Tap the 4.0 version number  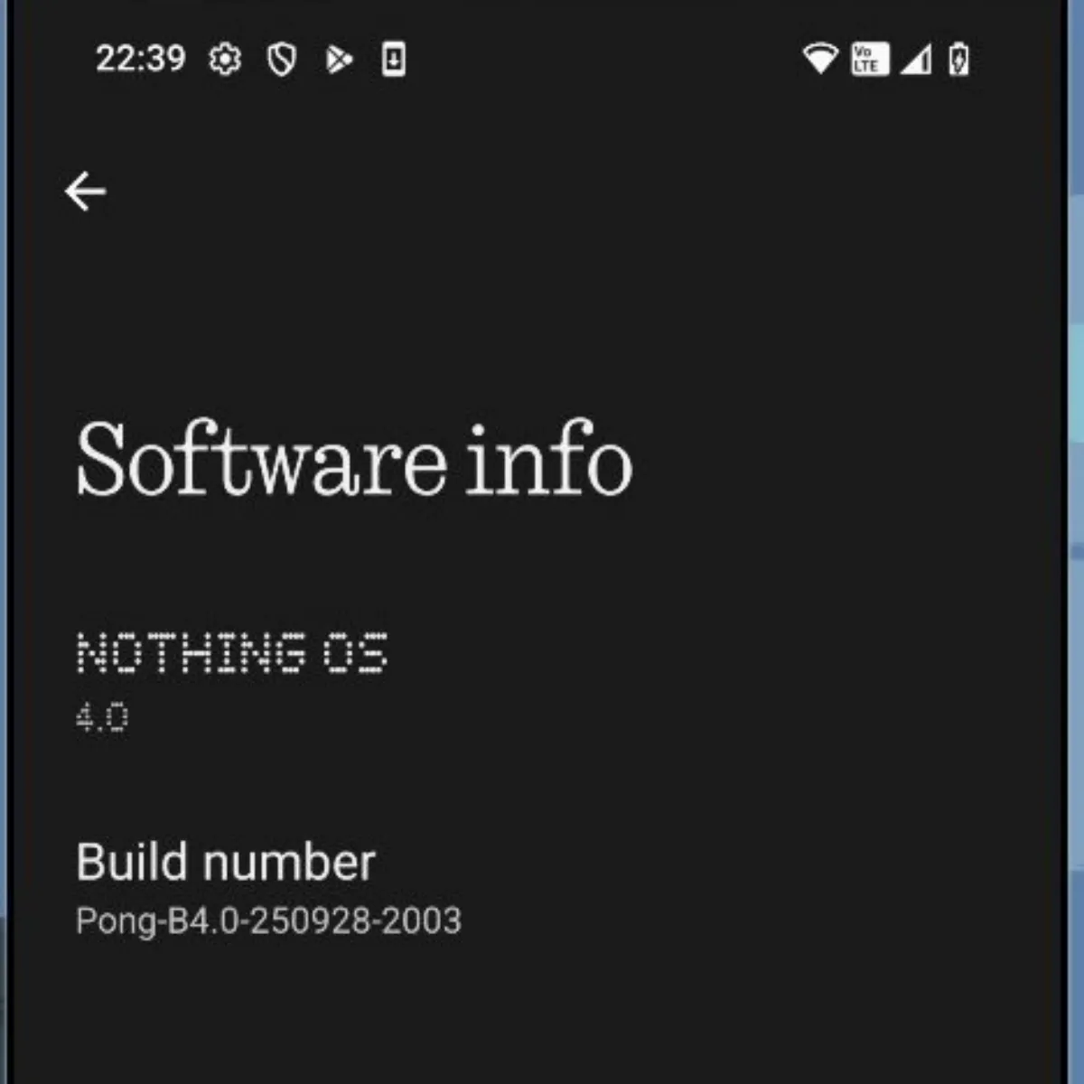click(102, 718)
